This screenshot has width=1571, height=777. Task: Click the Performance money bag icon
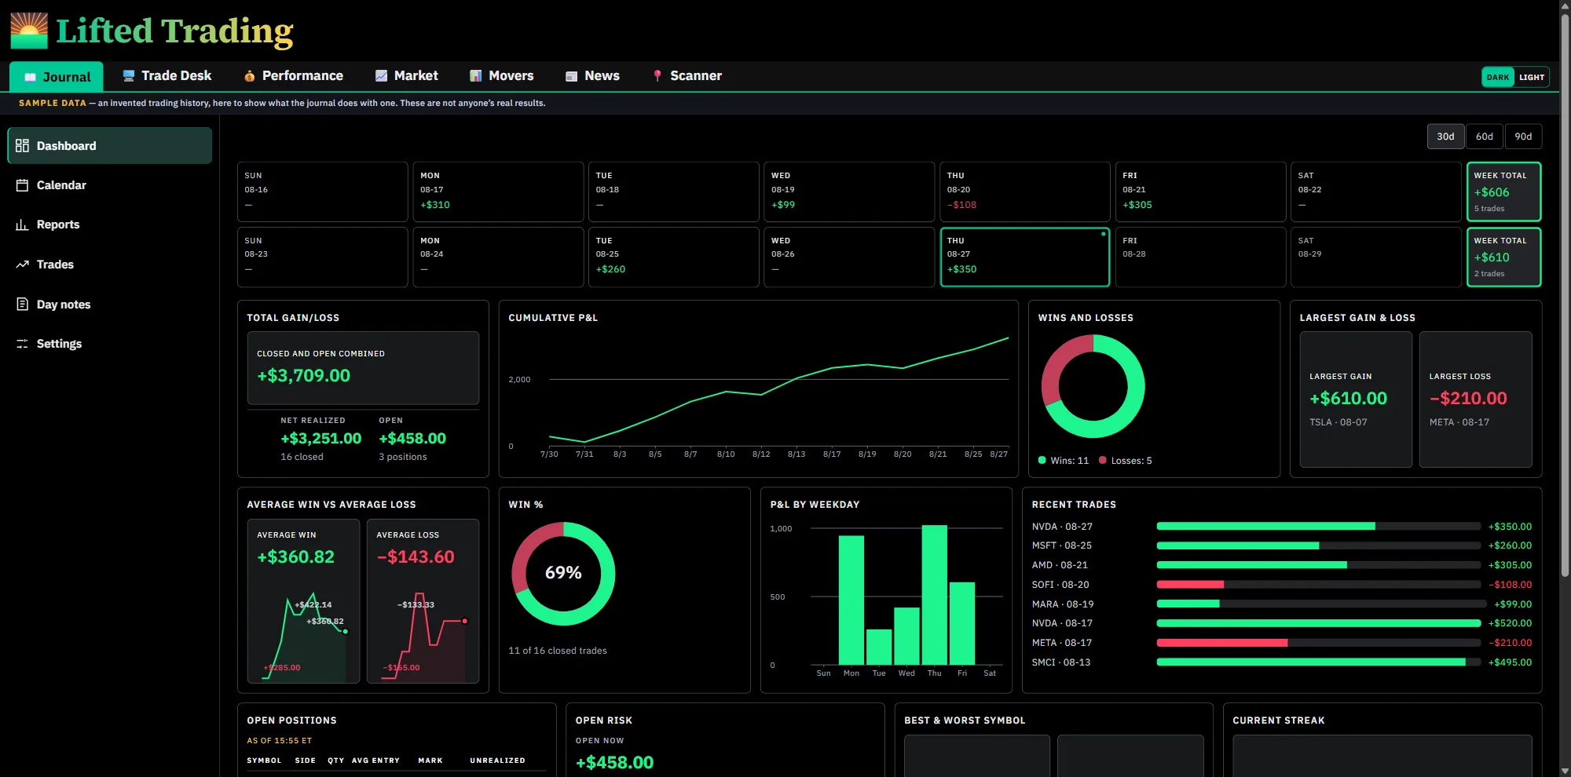tap(249, 76)
